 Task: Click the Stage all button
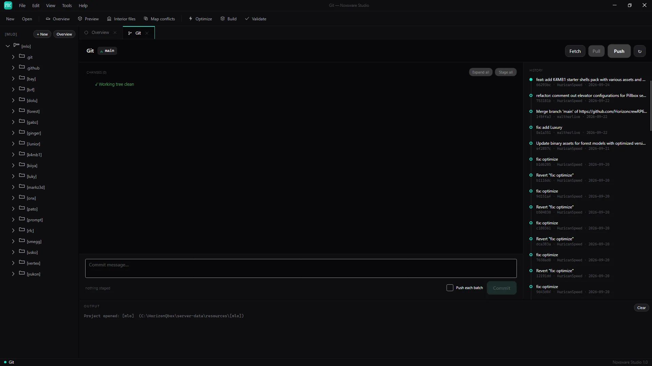click(x=506, y=72)
